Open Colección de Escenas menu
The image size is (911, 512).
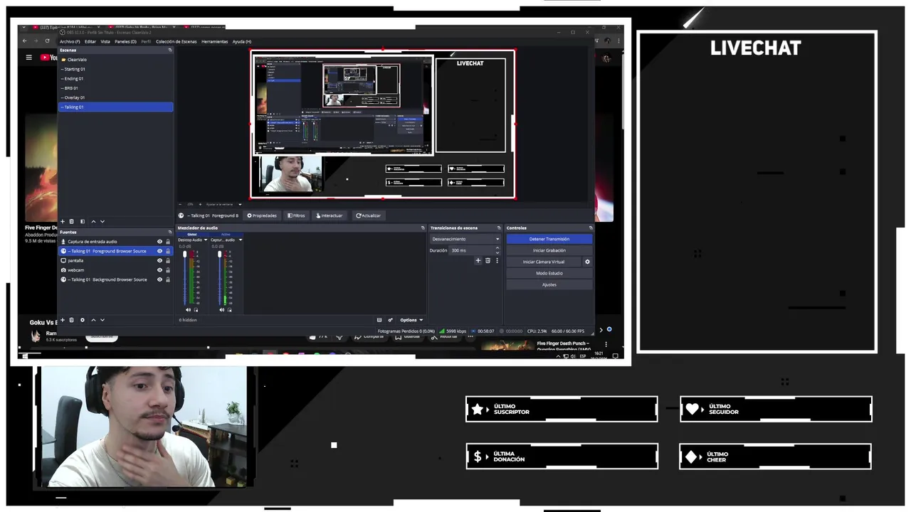(x=176, y=41)
